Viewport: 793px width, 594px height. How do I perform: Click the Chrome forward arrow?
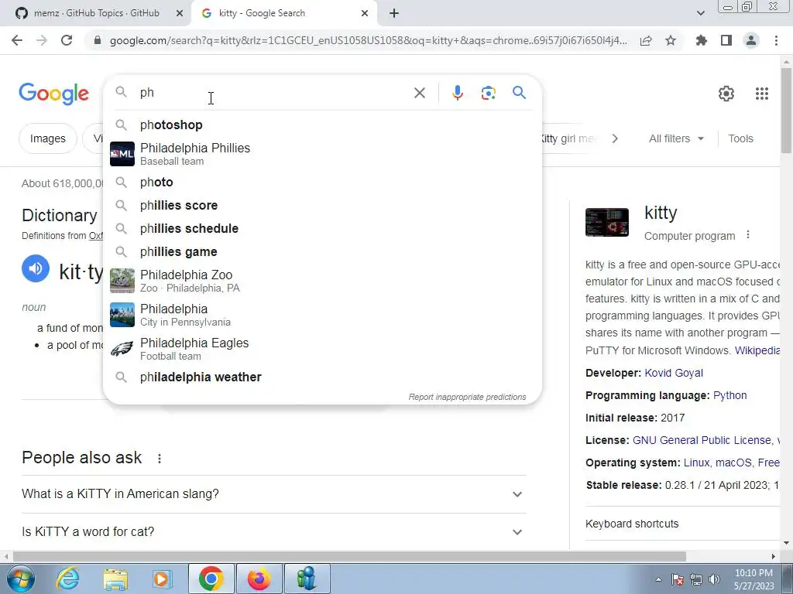tap(42, 40)
